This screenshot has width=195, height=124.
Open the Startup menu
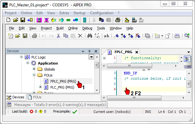point(79,13)
